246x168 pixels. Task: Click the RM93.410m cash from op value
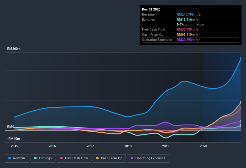point(185,34)
